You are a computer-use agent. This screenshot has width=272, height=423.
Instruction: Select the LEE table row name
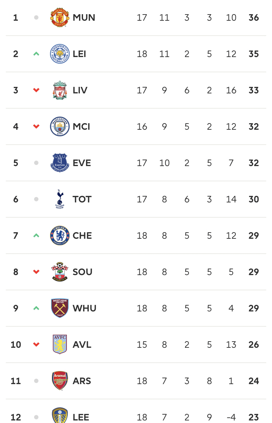click(81, 417)
